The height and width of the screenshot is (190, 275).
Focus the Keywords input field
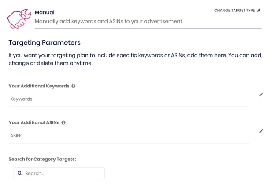[129, 99]
